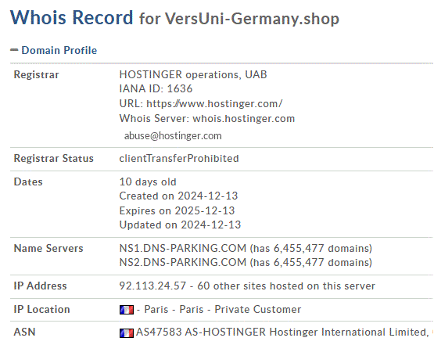Click the abuse@hostinger.com email address
This screenshot has height=345, width=434.
pos(173,135)
